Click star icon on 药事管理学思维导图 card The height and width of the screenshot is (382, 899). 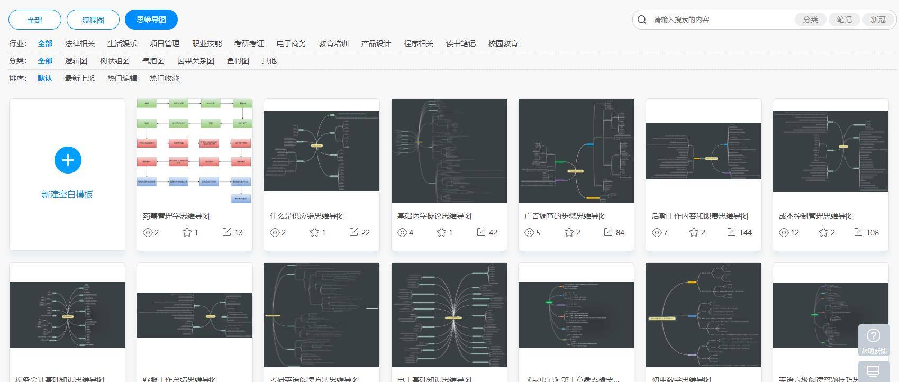[x=187, y=232]
